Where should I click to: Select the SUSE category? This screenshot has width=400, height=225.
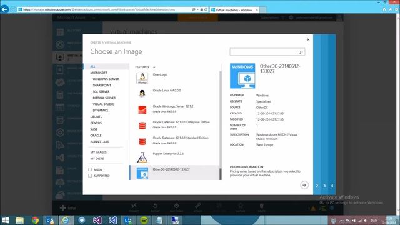pyautogui.click(x=94, y=129)
